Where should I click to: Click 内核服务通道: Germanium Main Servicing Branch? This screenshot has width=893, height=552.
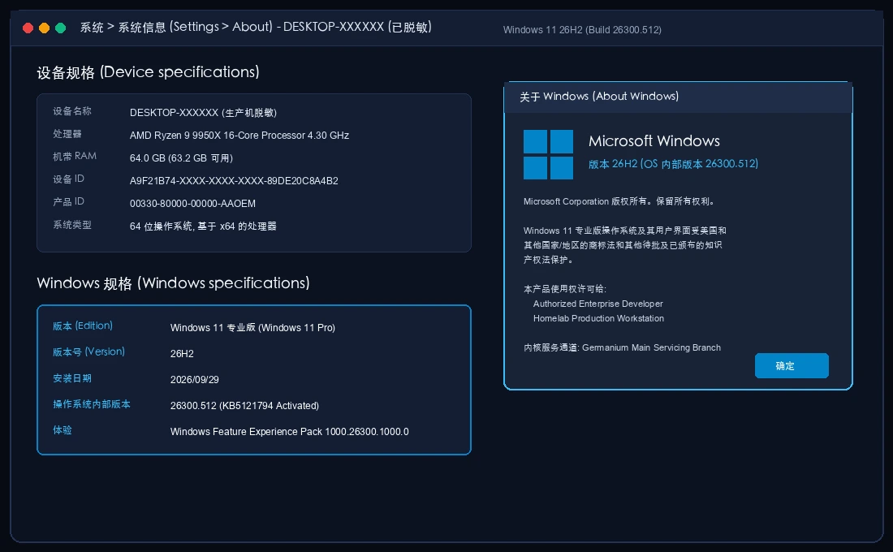tap(622, 347)
